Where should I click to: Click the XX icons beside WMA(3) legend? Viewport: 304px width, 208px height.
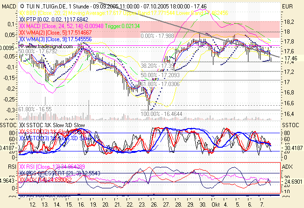[22, 39]
